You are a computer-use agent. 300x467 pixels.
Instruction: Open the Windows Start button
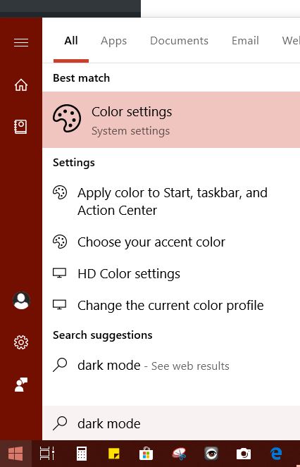pos(15,454)
